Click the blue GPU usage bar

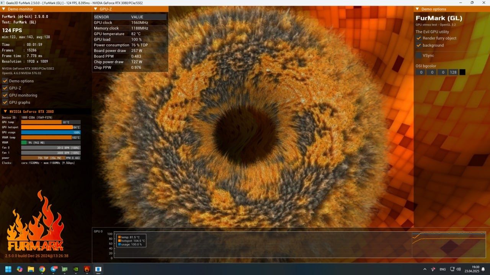click(x=51, y=132)
